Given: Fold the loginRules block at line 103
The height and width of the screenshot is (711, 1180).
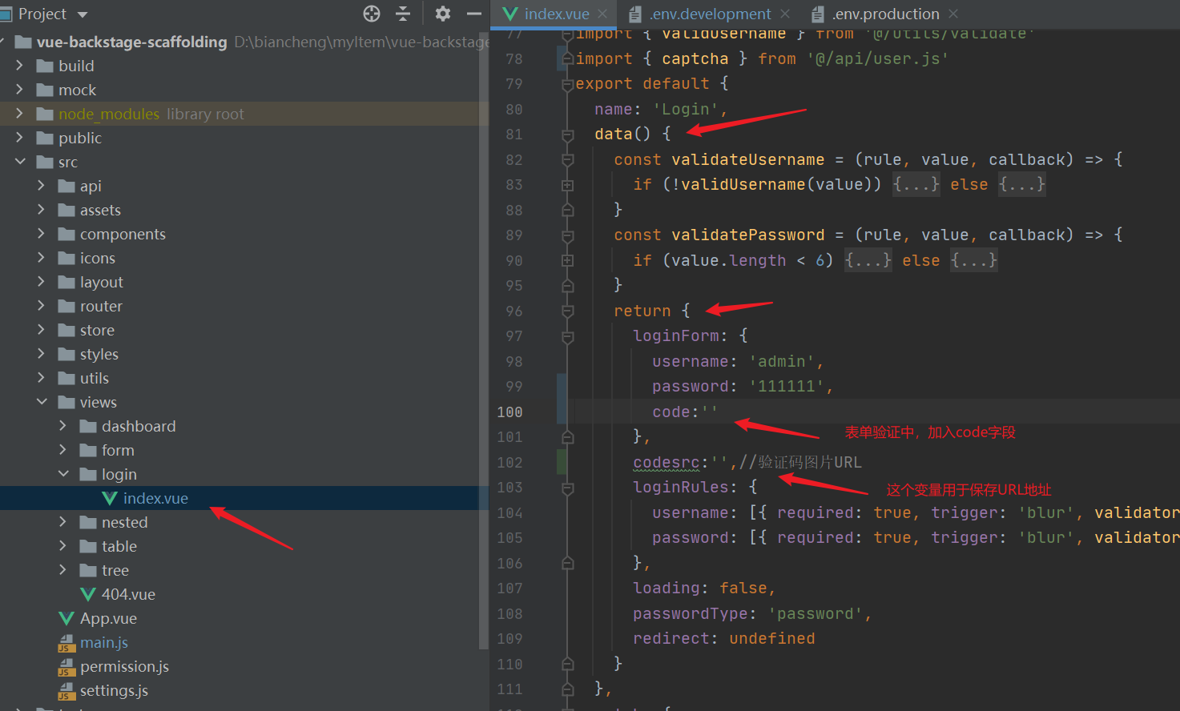Looking at the screenshot, I should 567,488.
